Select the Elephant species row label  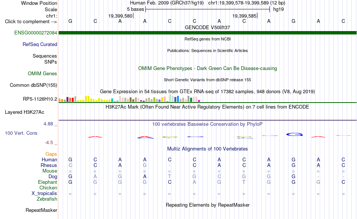[47, 182]
